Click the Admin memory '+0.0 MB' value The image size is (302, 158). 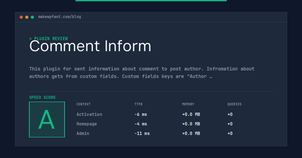(191, 133)
